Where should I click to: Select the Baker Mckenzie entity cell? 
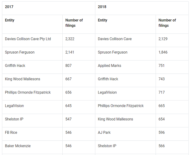coord(18,146)
